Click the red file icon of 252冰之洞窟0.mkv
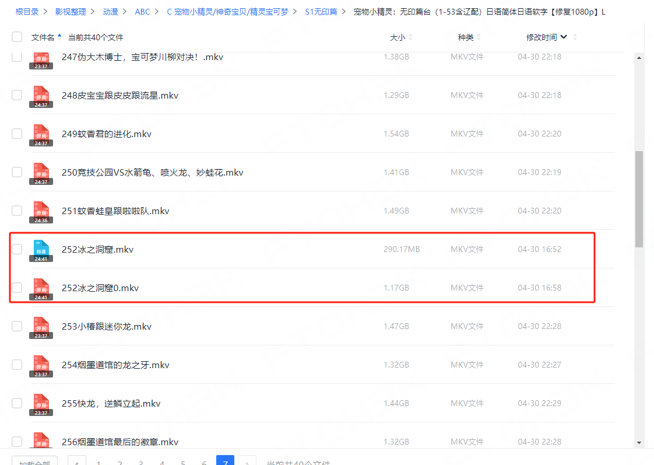 pos(41,288)
